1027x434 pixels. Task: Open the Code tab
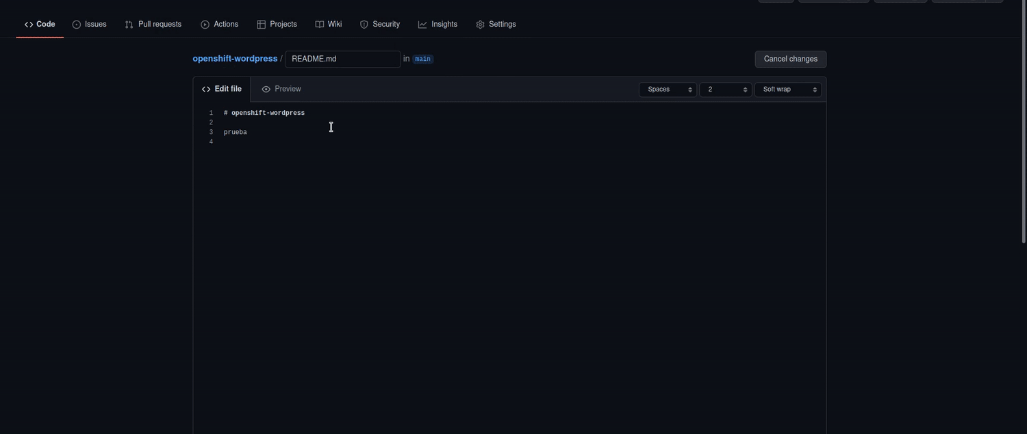click(x=40, y=25)
